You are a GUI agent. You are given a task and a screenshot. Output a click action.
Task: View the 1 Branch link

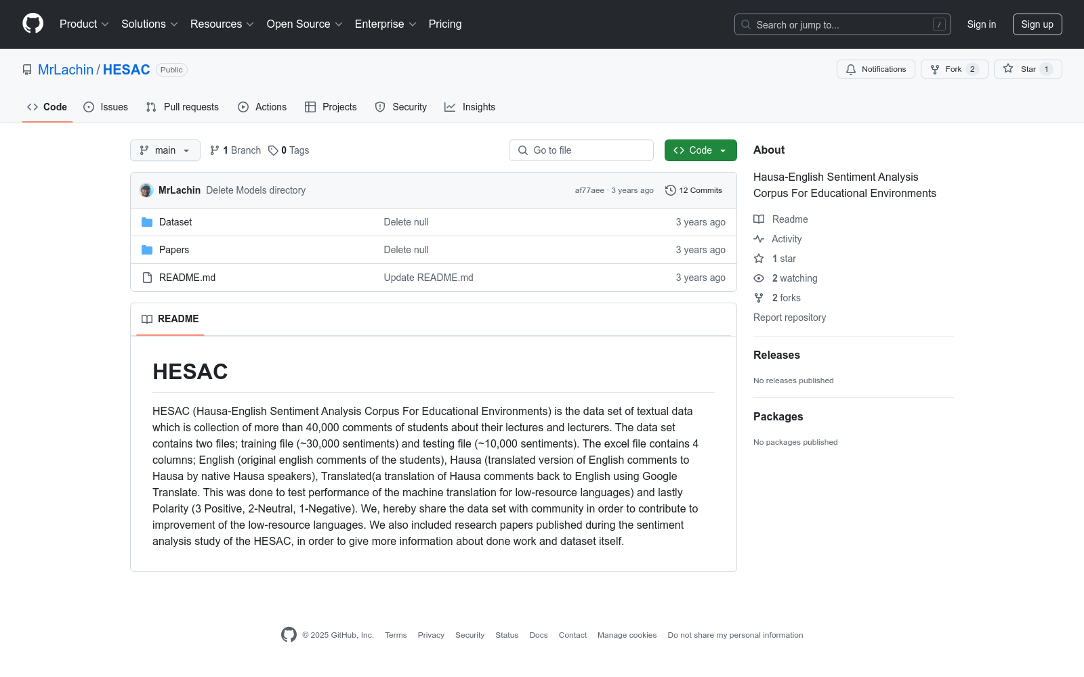click(x=235, y=150)
